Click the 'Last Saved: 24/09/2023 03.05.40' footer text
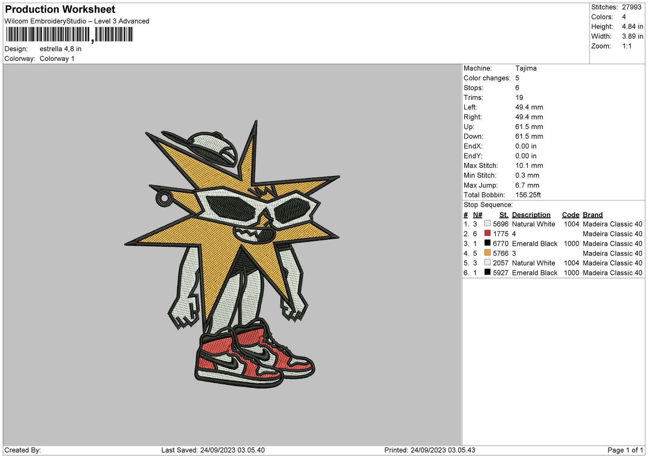The width and height of the screenshot is (648, 458). coord(213,450)
